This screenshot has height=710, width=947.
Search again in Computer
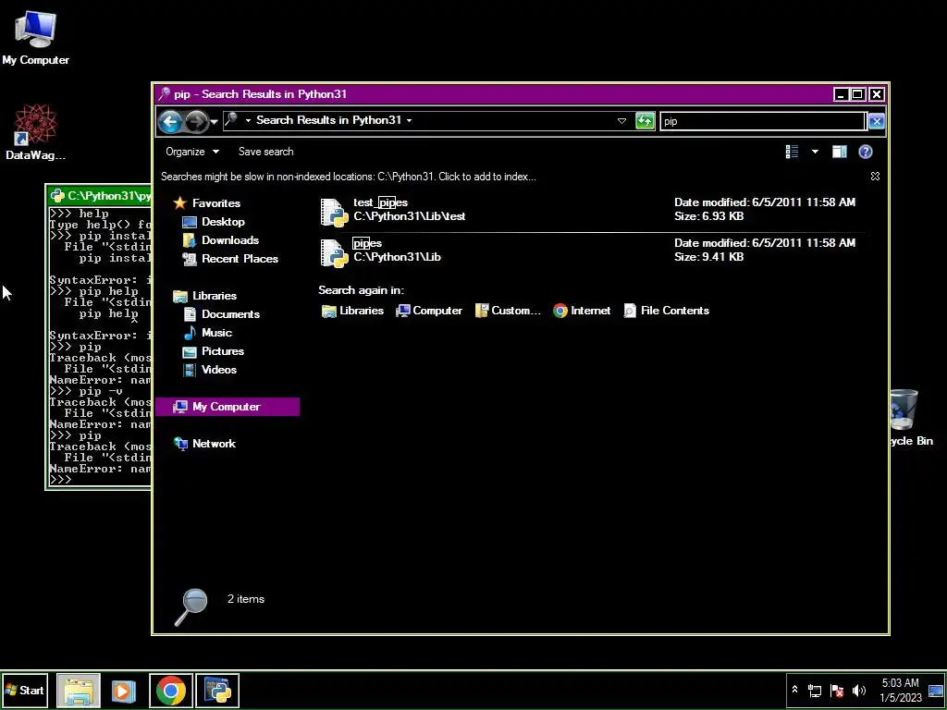click(429, 311)
